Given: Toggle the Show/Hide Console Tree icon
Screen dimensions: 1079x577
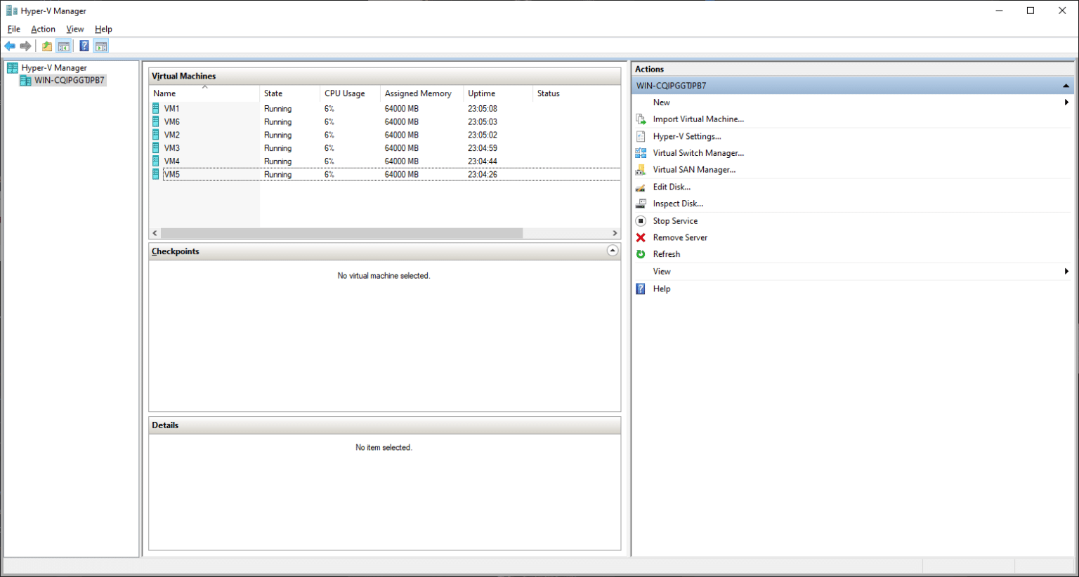Looking at the screenshot, I should coord(64,46).
